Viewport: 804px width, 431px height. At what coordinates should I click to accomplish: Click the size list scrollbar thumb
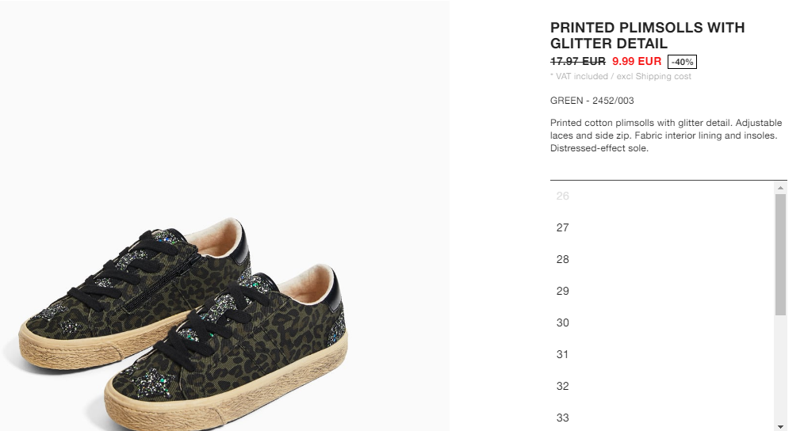pos(780,254)
